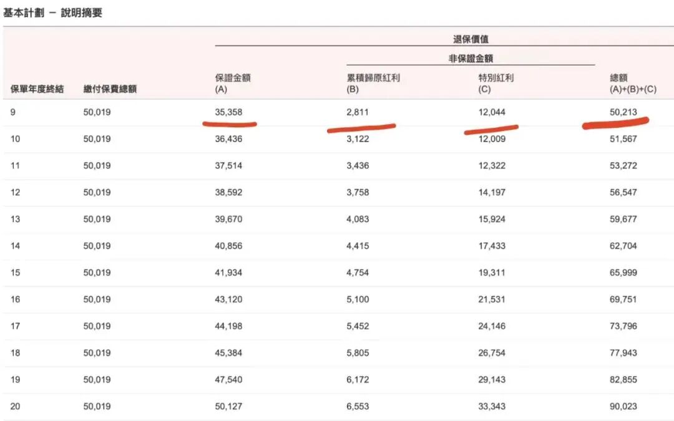Screen dimensions: 674x421
Task: Click guaranteed amount 35,358
Action: [228, 112]
